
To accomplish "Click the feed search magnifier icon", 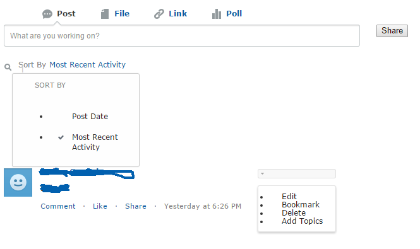I will click(x=8, y=67).
